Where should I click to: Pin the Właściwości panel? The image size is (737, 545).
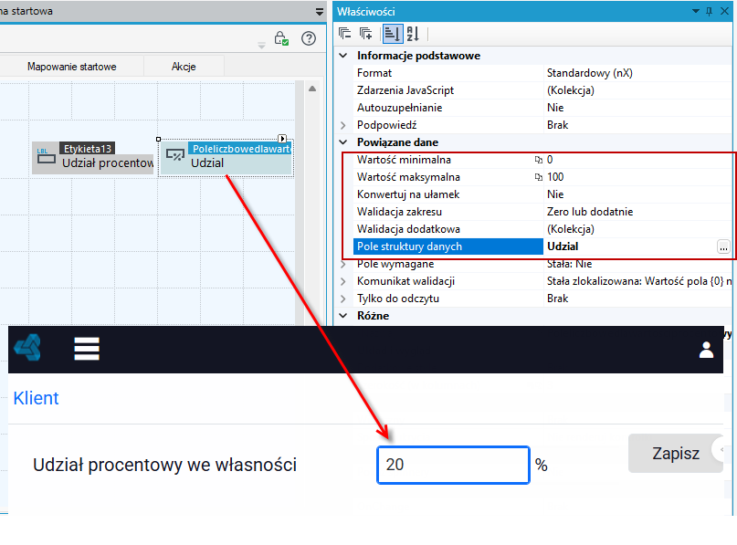[x=710, y=12]
